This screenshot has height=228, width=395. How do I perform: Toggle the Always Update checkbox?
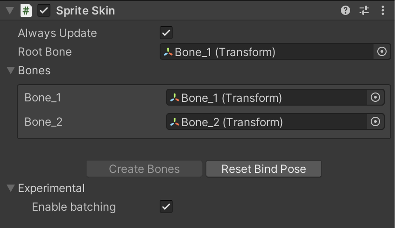[x=166, y=33]
